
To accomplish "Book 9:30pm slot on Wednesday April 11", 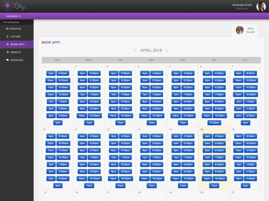I will [x=156, y=171].
